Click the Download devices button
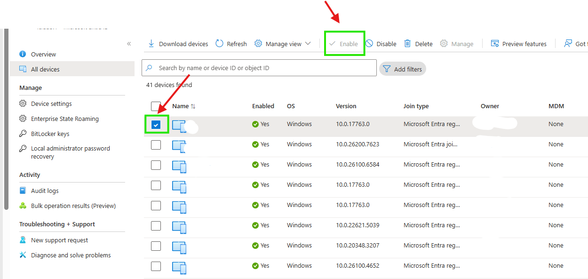Screen dimensions: 588x279 click(x=178, y=44)
